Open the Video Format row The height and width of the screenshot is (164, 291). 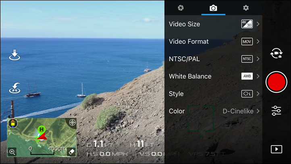[x=214, y=42]
